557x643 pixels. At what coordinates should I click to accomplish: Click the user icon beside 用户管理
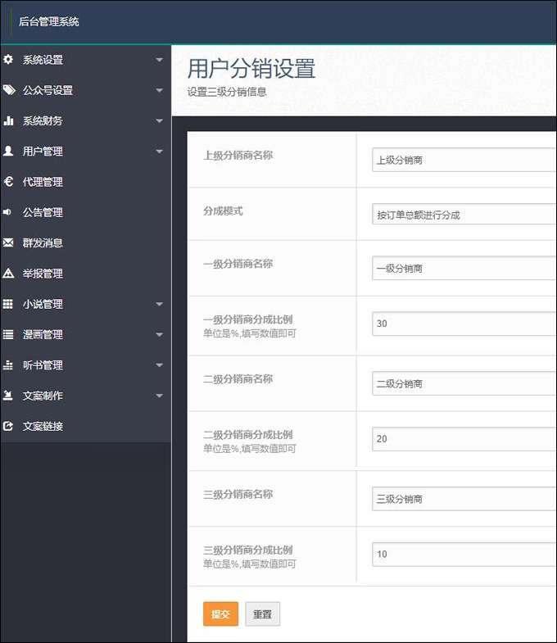point(8,152)
